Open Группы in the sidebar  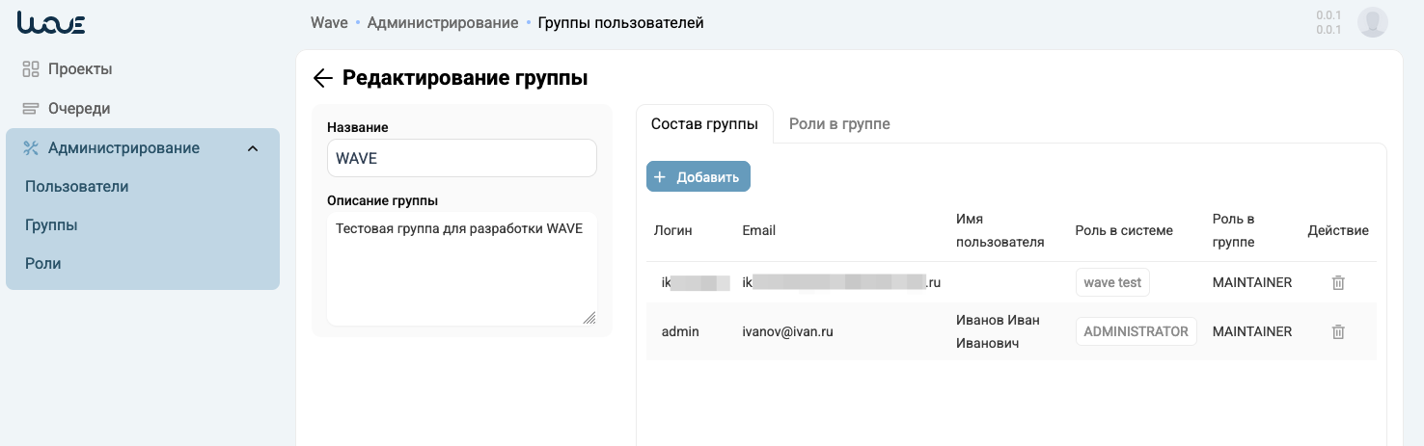[x=51, y=225]
